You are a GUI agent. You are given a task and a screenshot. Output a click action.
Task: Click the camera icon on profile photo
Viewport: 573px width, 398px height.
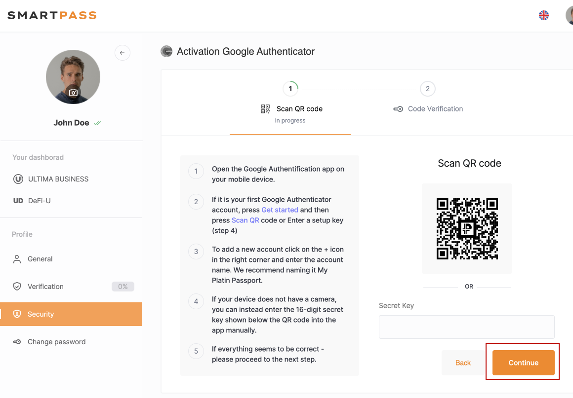(x=73, y=93)
